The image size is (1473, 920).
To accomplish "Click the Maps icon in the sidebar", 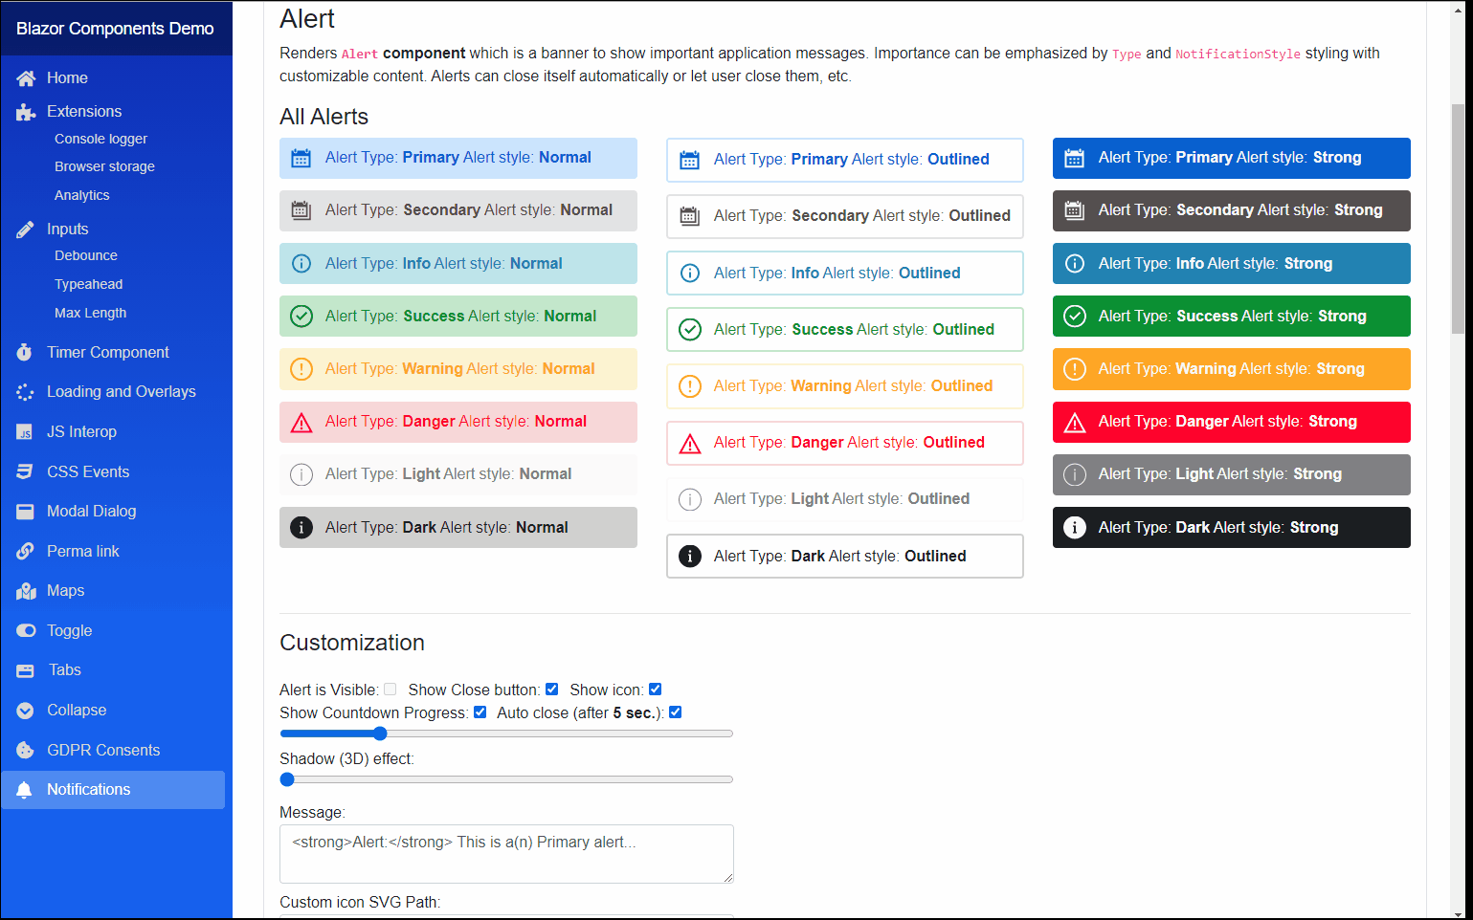I will coord(25,590).
